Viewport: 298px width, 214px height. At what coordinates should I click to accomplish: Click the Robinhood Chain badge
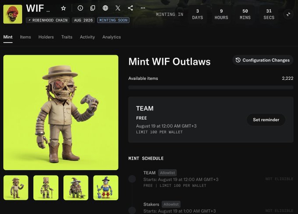click(x=48, y=20)
